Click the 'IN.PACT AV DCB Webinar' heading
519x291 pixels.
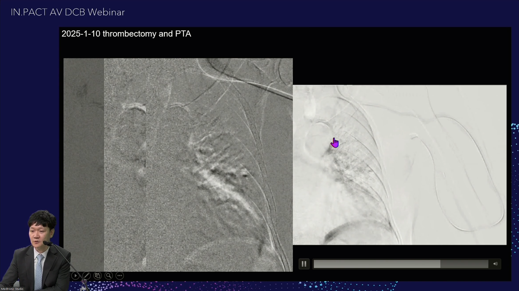point(68,12)
